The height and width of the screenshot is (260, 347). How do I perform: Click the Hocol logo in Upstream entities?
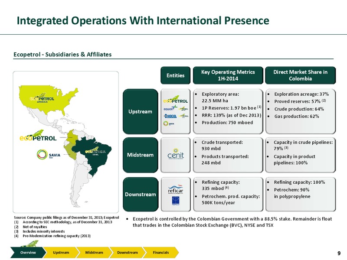point(170,116)
